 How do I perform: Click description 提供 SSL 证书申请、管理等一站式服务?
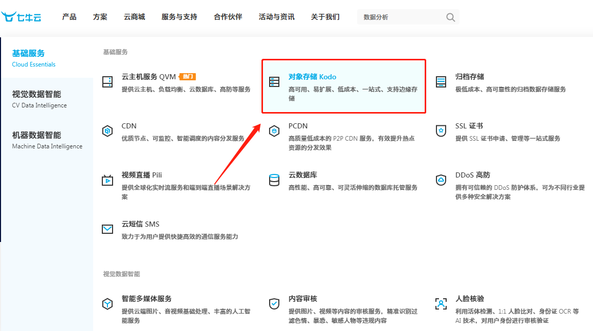(x=508, y=139)
